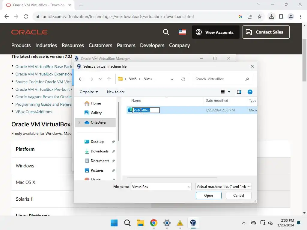Go back in Chrome
Viewport: 307px width, 230px height.
[7, 16]
